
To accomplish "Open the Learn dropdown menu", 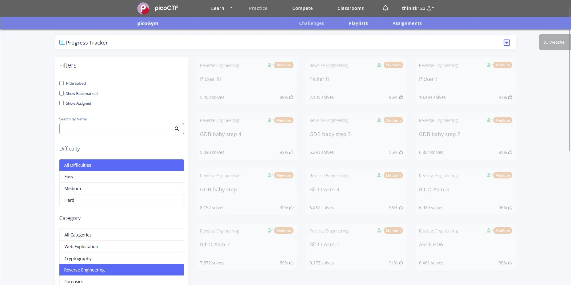I will 222,8.
